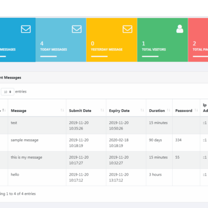Click expiry date 2020-02-18 10:18:19

click(119, 143)
